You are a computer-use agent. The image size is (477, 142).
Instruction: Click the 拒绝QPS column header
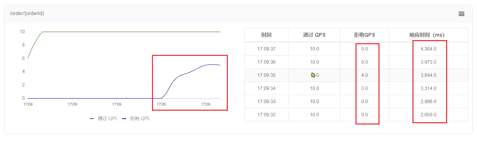click(364, 35)
